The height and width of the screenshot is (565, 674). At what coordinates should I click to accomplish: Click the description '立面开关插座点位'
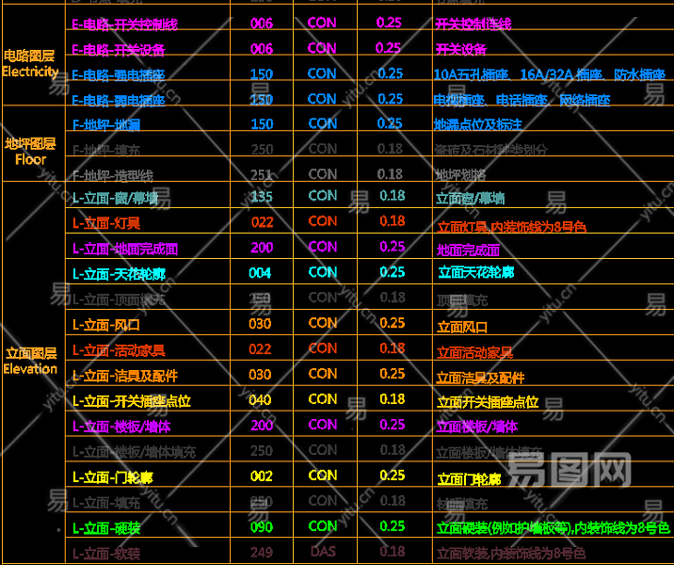click(488, 402)
